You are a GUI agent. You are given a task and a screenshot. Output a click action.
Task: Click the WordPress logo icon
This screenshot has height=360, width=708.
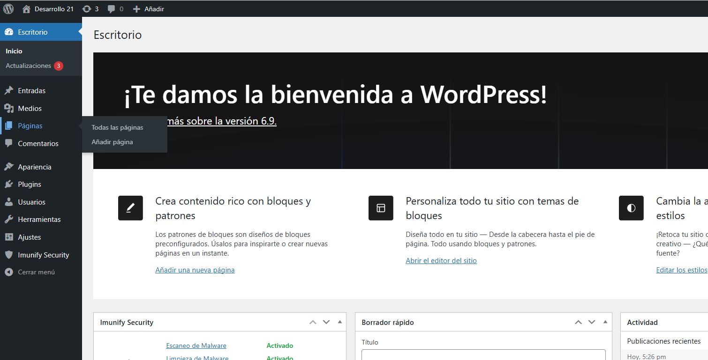(8, 8)
